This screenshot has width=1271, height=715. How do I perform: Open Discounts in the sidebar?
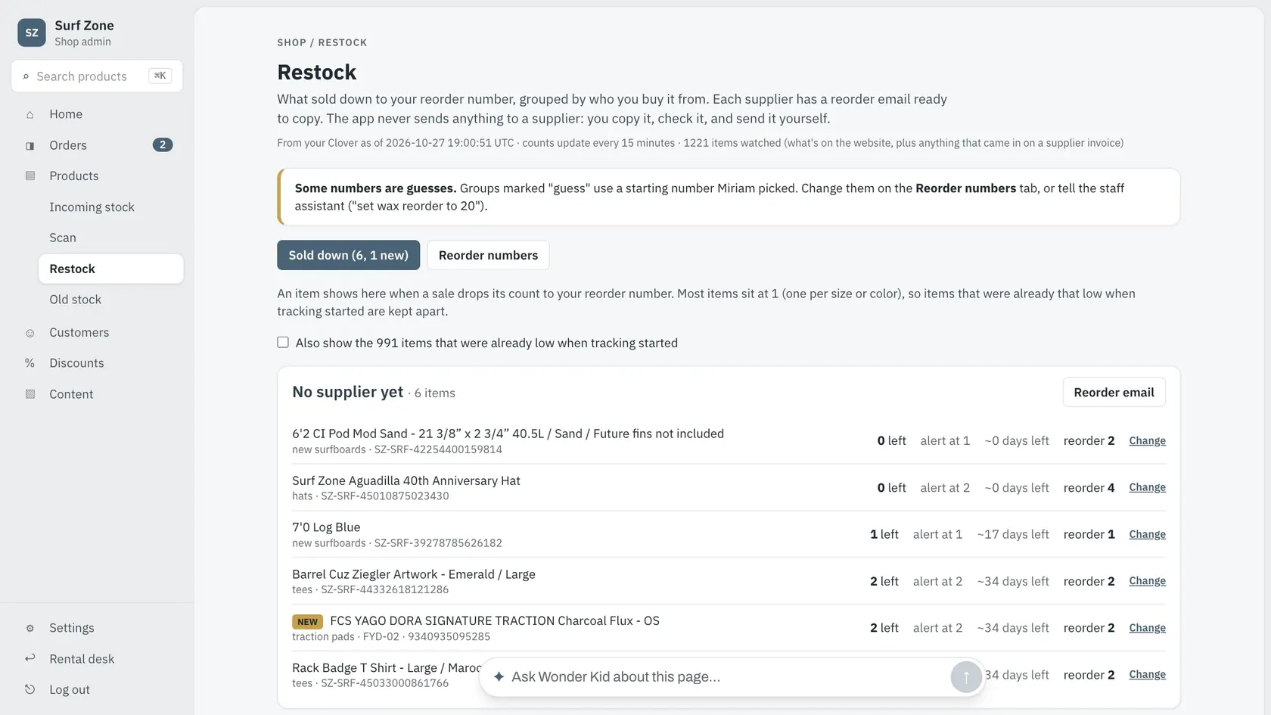[97, 363]
